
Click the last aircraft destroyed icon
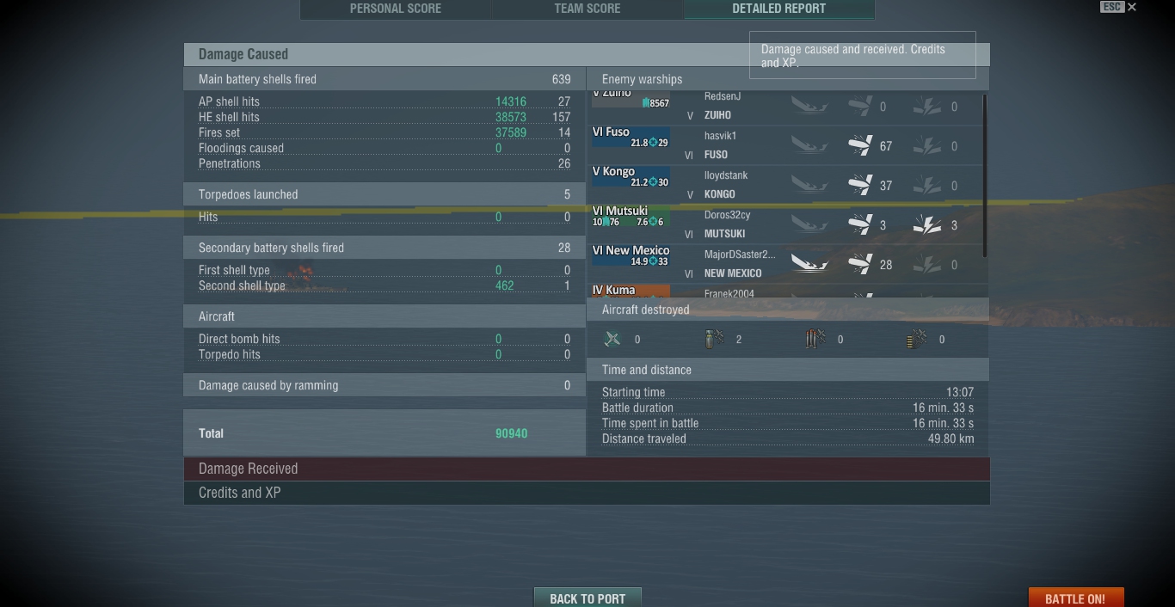[917, 339]
